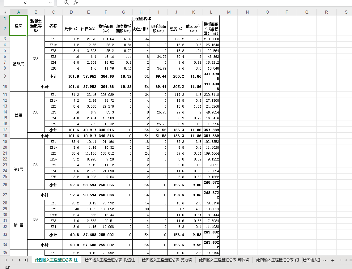Jump to the last sheet tab arrow
The width and height of the screenshot is (352, 269).
(x=26, y=260)
